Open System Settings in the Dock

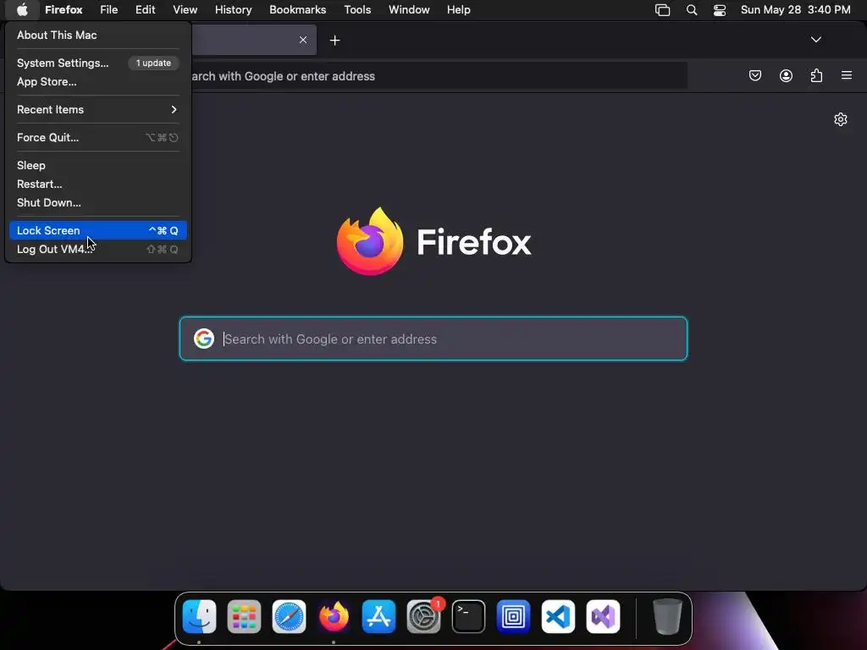pyautogui.click(x=423, y=616)
